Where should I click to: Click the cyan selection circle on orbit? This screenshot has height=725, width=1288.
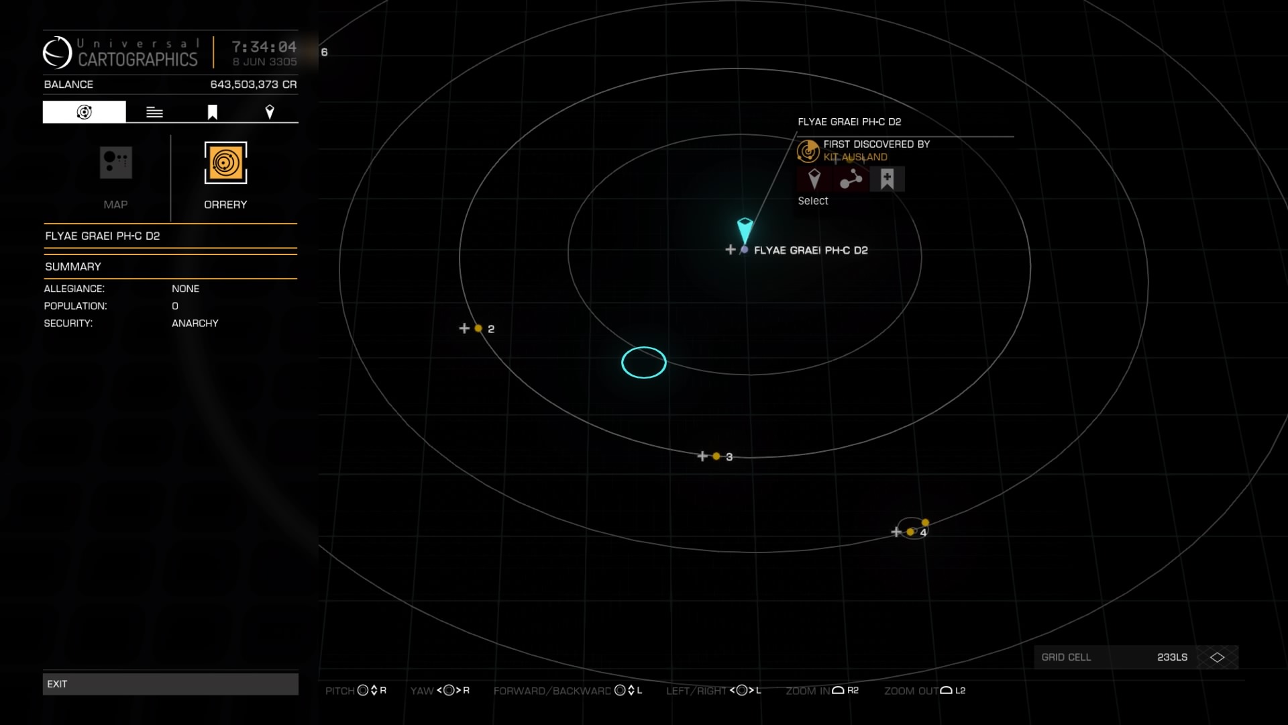[x=644, y=362]
